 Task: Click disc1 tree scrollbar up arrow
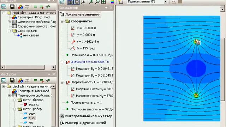click(x=53, y=86)
